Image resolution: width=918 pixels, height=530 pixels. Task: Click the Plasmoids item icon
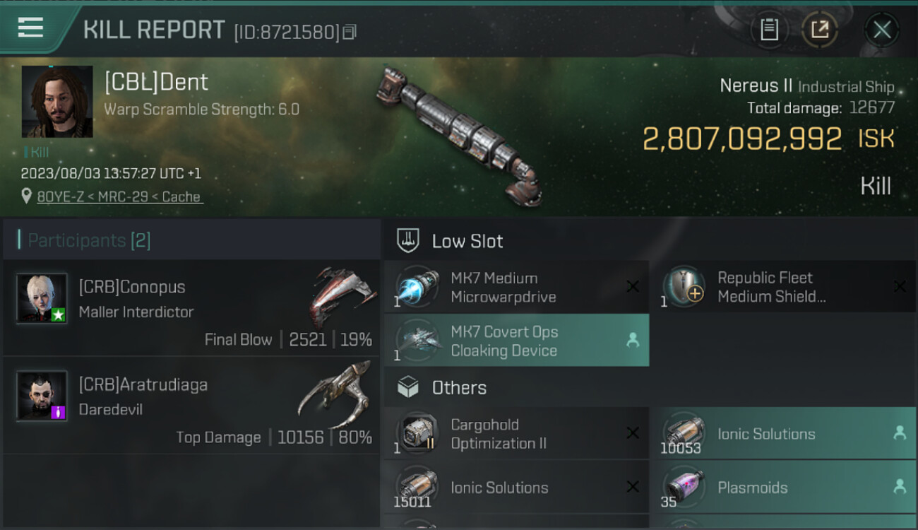click(684, 488)
